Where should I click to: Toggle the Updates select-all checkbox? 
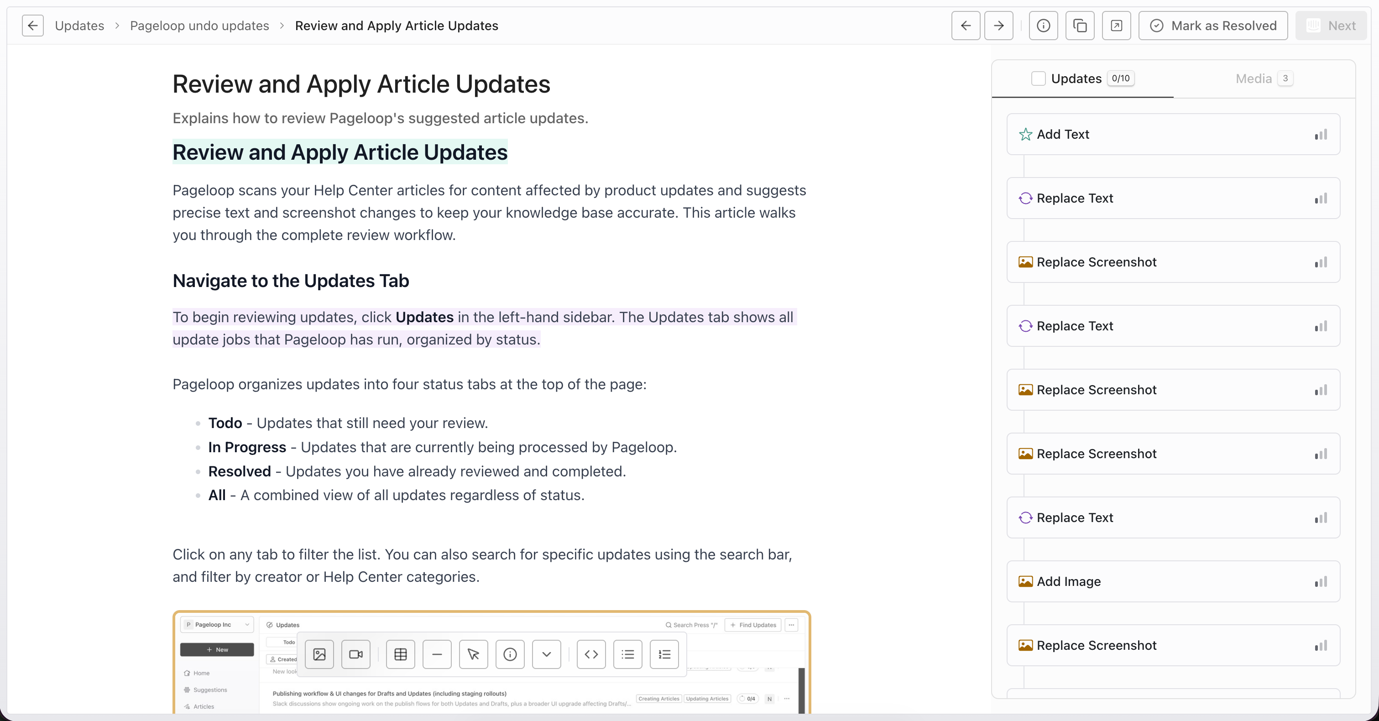(x=1038, y=78)
